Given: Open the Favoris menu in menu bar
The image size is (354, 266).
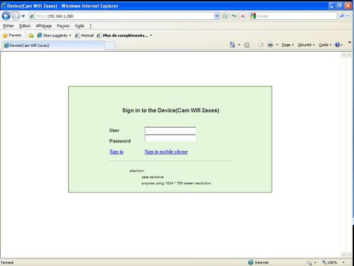Looking at the screenshot, I should click(63, 26).
